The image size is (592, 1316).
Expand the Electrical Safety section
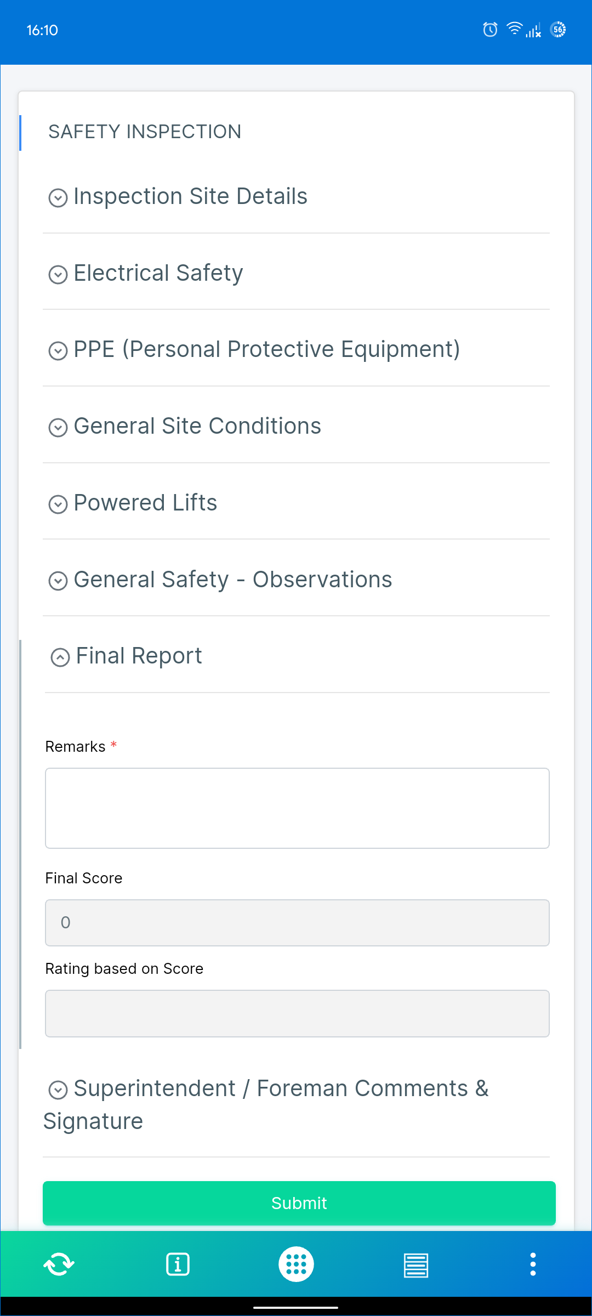click(x=158, y=274)
